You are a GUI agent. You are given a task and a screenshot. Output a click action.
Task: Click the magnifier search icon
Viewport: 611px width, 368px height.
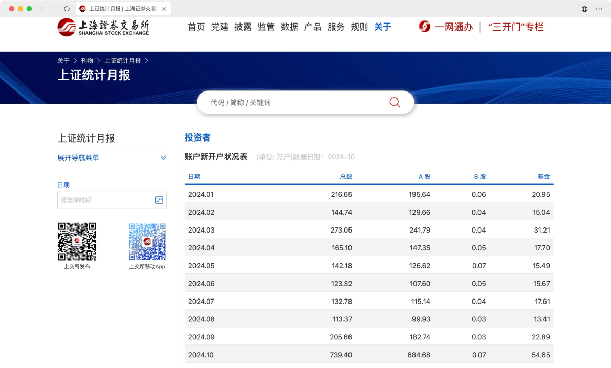[x=395, y=102]
